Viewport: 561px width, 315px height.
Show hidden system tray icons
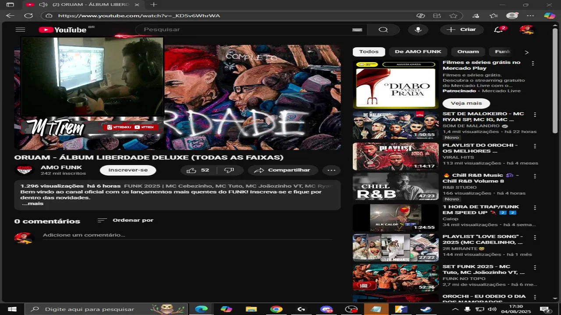pyautogui.click(x=455, y=309)
